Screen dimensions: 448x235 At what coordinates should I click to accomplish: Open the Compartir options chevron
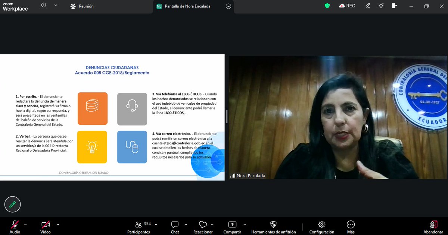245,225
